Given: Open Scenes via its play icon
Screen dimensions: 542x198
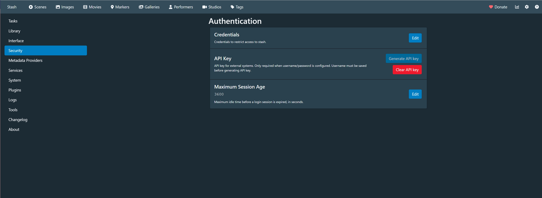Looking at the screenshot, I should (31, 7).
